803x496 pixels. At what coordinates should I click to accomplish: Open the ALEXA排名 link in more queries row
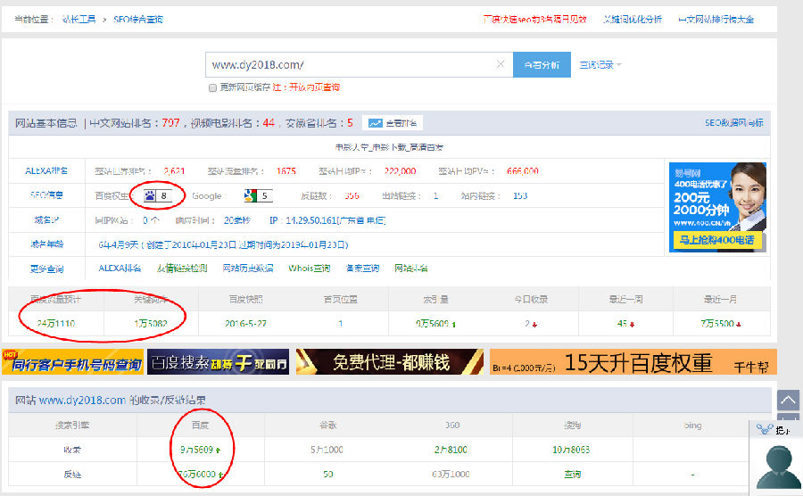tap(120, 269)
